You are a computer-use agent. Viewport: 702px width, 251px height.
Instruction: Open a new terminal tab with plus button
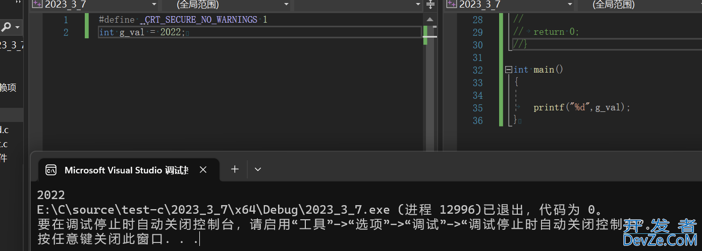(x=235, y=169)
